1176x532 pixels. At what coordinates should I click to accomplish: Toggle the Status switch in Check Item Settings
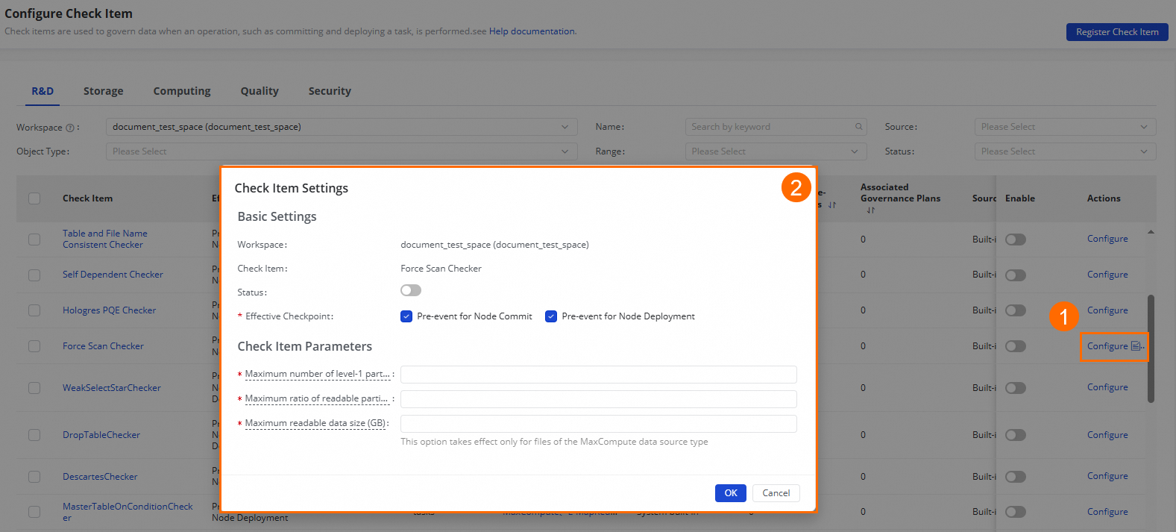coord(411,290)
